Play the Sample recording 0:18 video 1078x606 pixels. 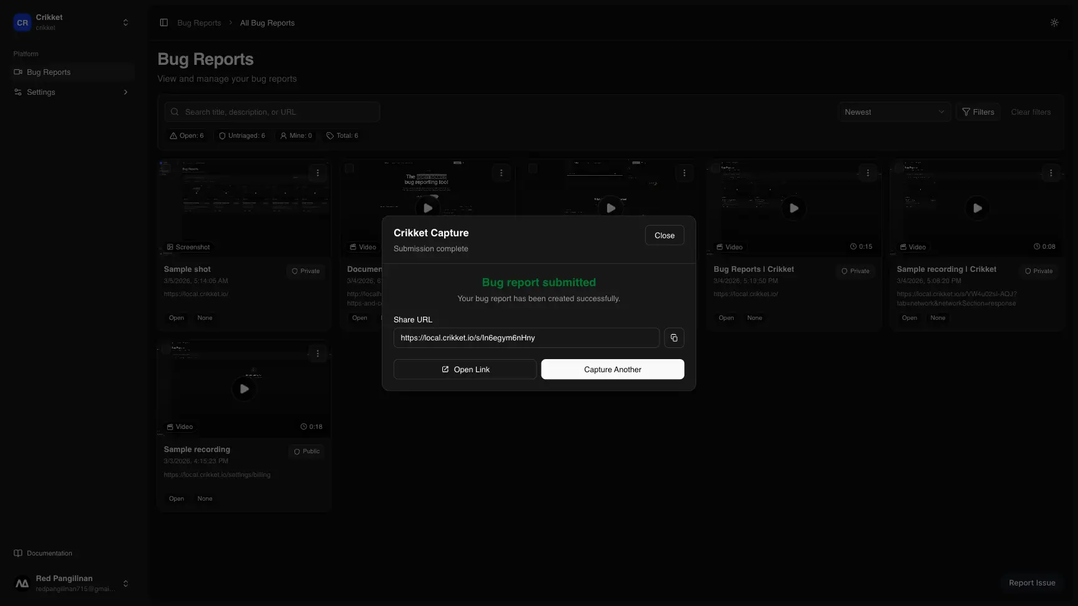244,389
